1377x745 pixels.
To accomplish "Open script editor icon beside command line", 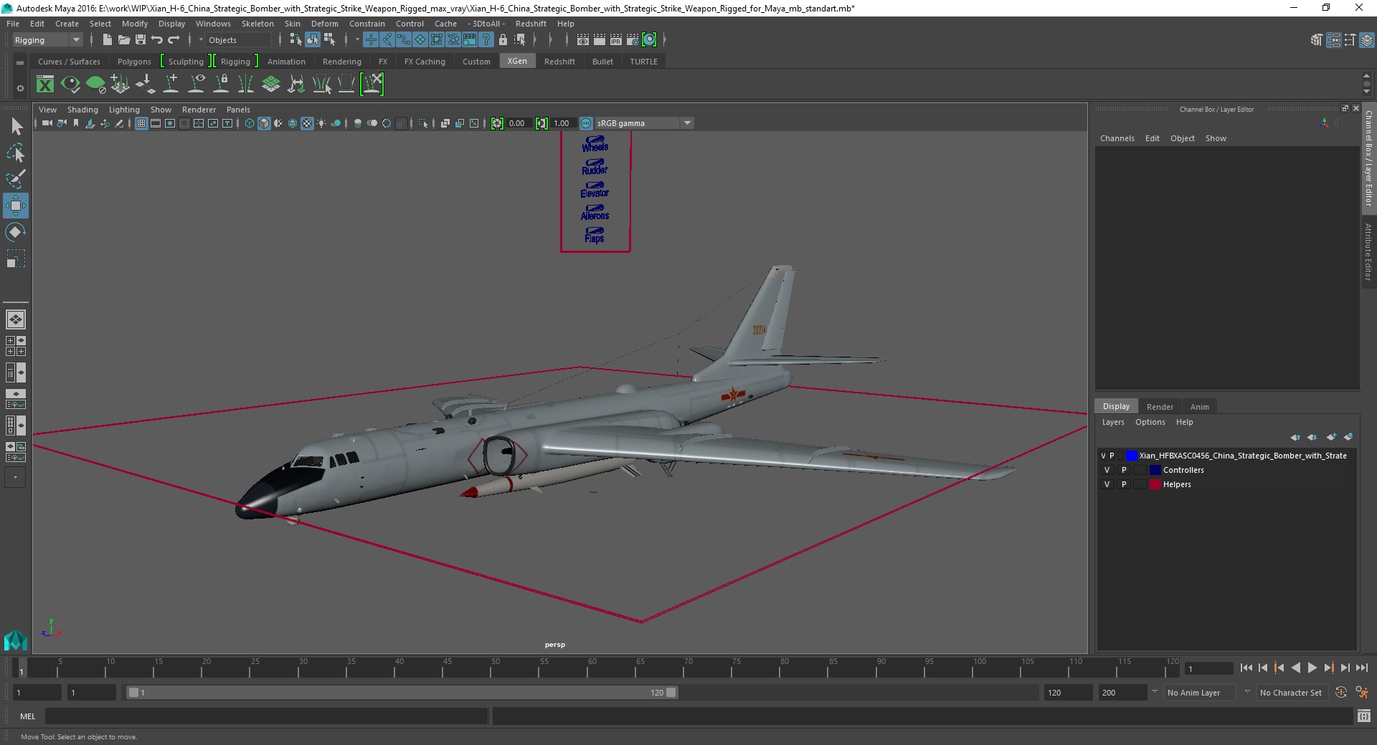I will 1364,716.
